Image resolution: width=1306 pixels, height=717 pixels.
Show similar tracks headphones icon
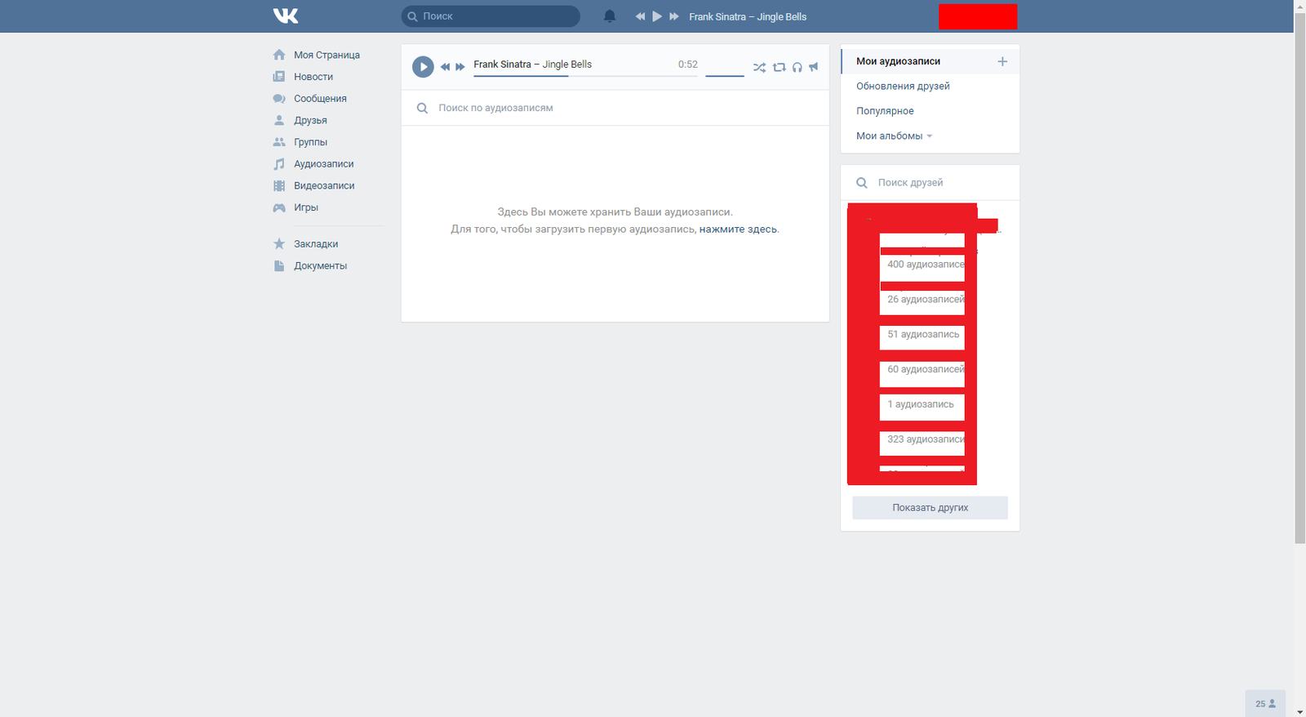pyautogui.click(x=797, y=68)
